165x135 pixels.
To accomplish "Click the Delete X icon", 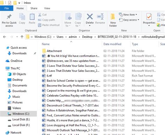I will click(90, 17).
